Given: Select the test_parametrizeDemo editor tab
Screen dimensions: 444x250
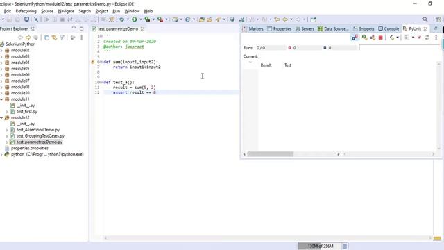Looking at the screenshot, I should 118,29.
